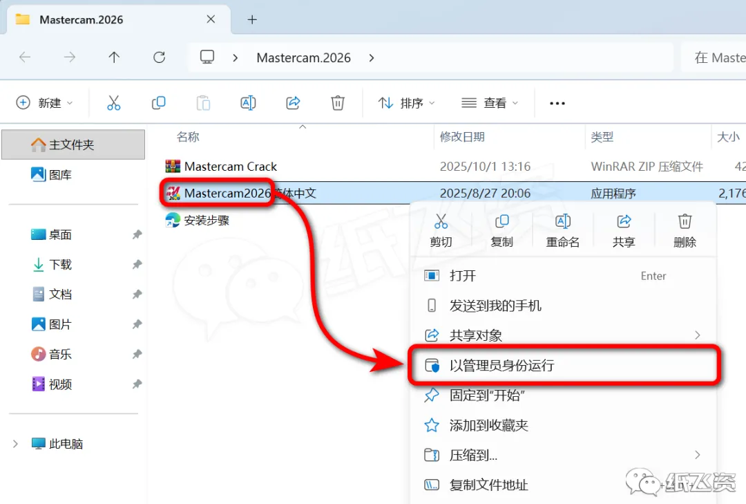Refresh the current folder view
This screenshot has width=746, height=504.
tap(160, 57)
